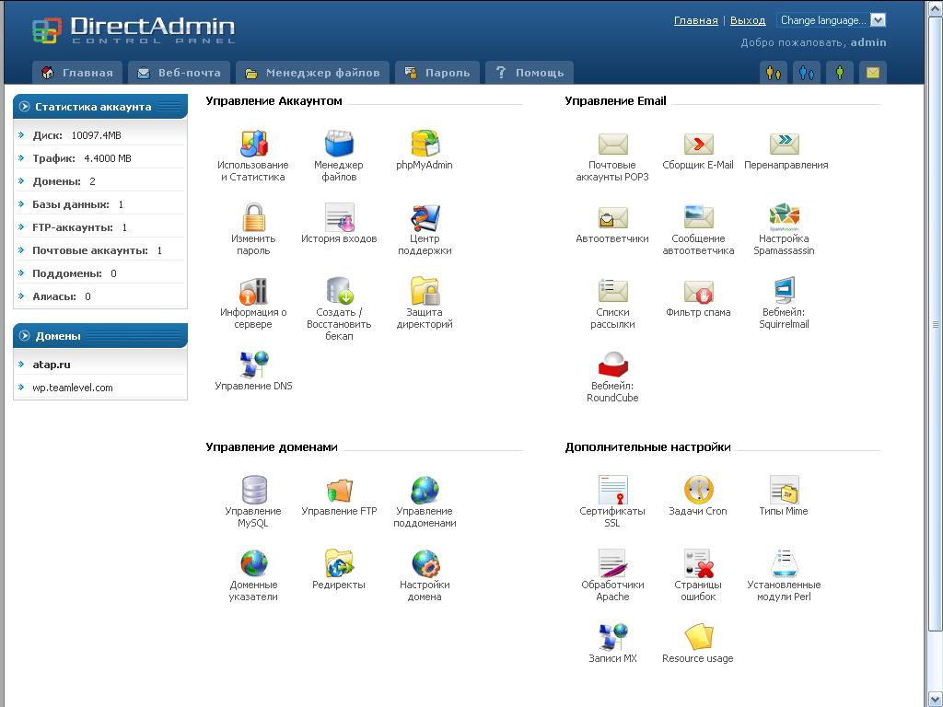The height and width of the screenshot is (707, 943).
Task: Collapse the Домены panel header
Action: click(99, 335)
